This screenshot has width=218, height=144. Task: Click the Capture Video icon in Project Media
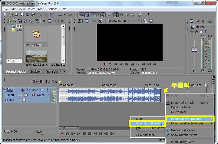pos(20,21)
